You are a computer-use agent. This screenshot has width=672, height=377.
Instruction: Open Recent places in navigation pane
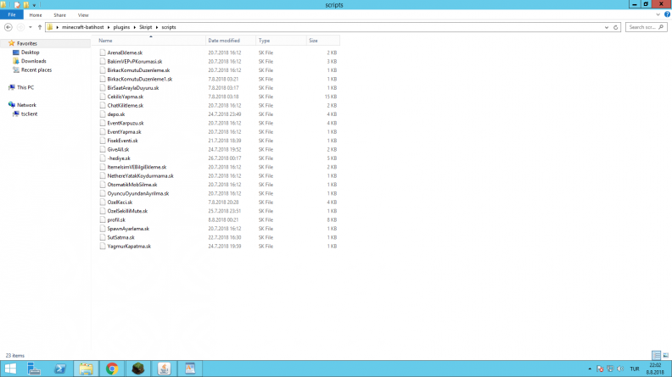click(x=36, y=69)
